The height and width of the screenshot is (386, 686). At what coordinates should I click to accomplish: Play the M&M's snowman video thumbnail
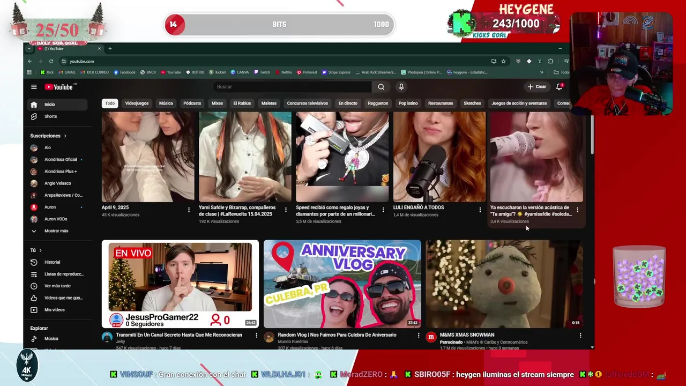point(504,284)
